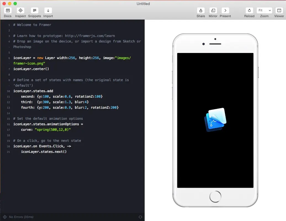Click the 'fourth:' state definition line
The height and width of the screenshot is (221, 286).
click(70, 108)
